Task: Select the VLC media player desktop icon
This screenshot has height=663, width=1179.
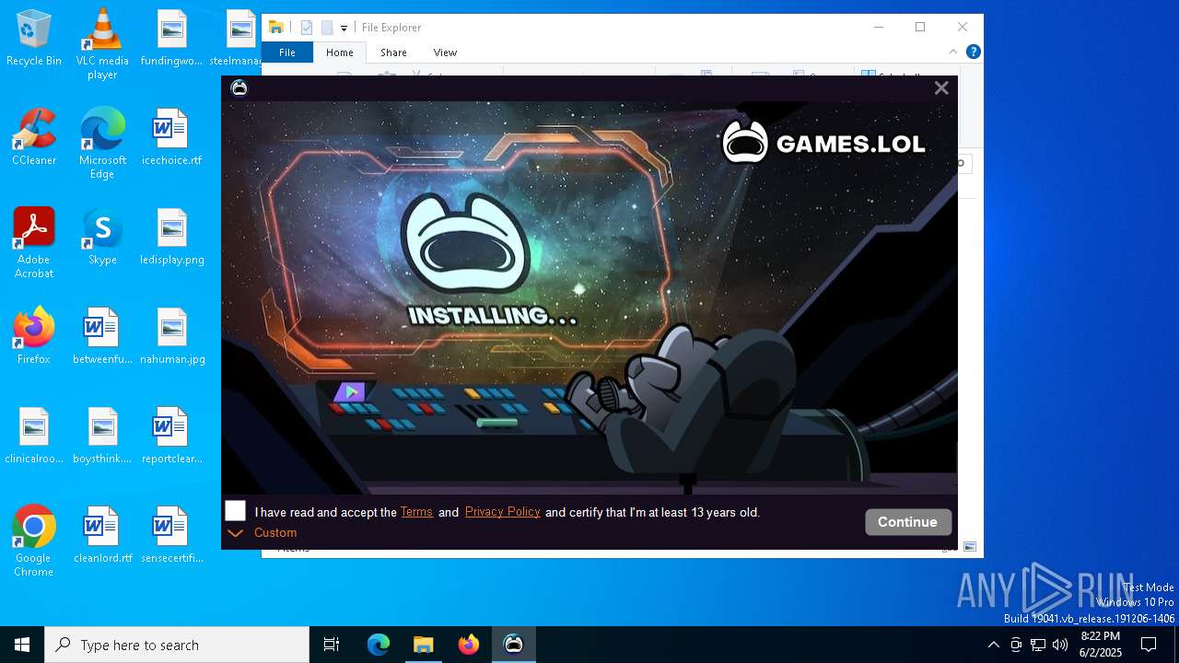Action: 102,44
